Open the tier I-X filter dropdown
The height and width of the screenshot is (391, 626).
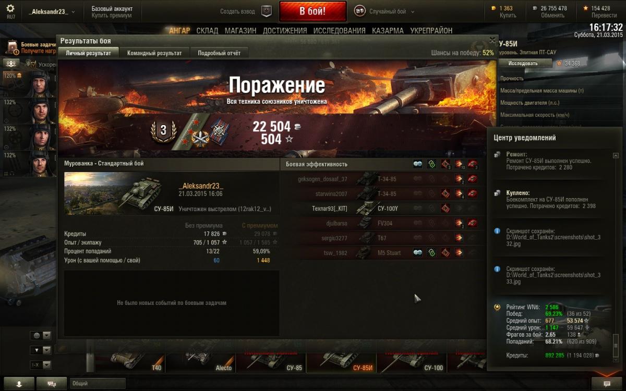point(41,364)
